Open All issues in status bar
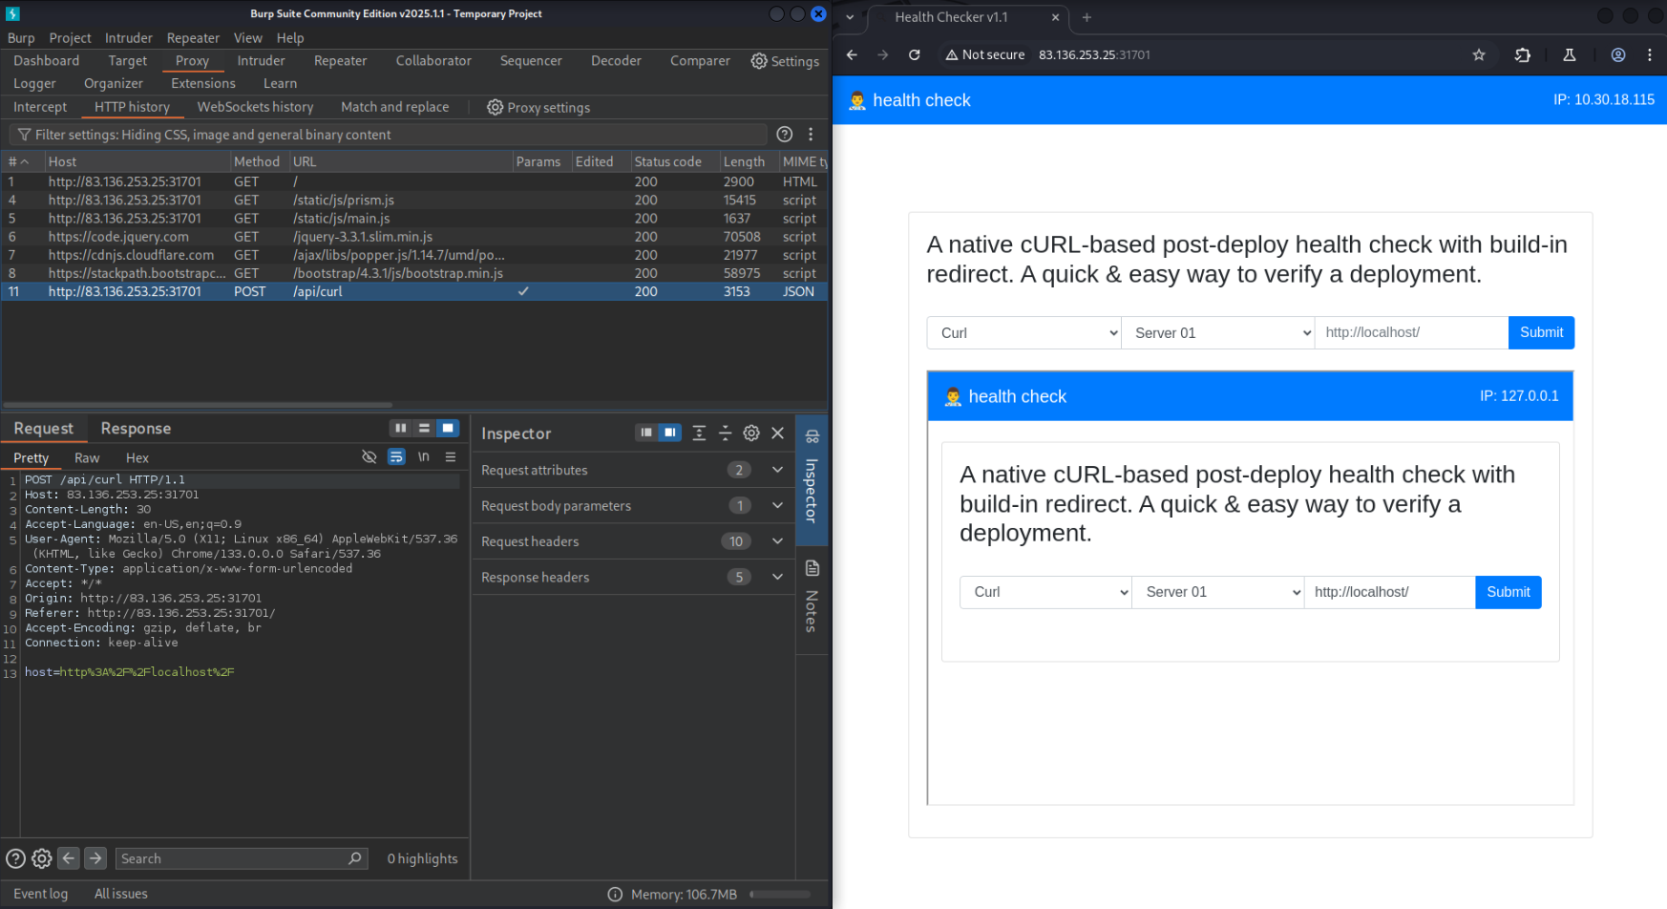The height and width of the screenshot is (909, 1667). 121,895
